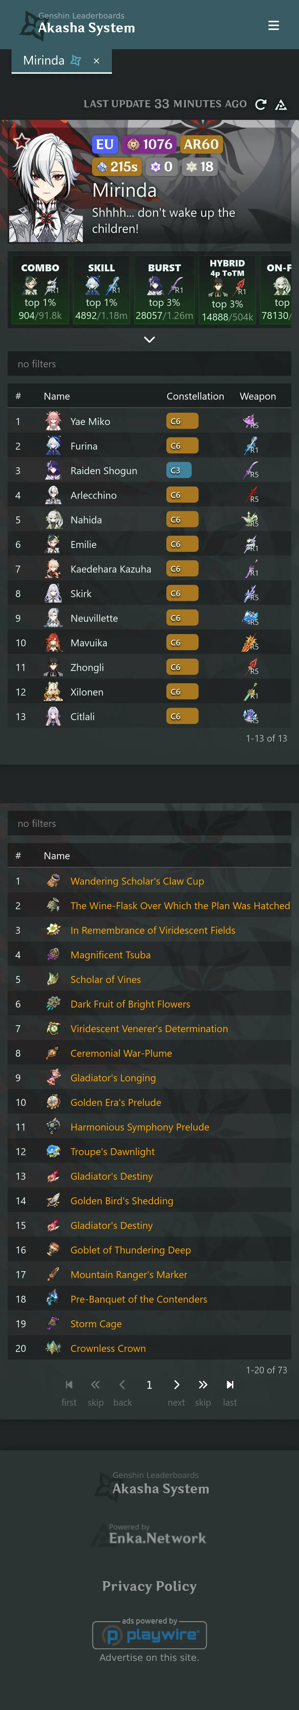Viewport: 299px width, 1710px height.
Task: Toggle the favorite star on Mirinda's avatar
Action: (x=22, y=141)
